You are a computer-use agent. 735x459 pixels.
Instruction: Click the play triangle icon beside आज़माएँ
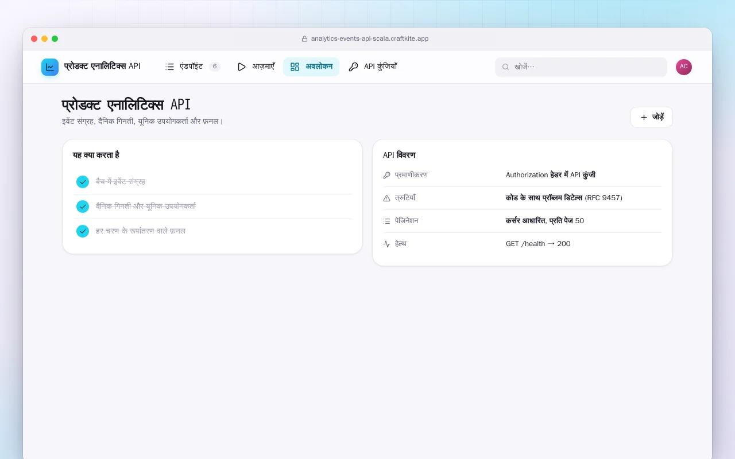[x=242, y=67]
